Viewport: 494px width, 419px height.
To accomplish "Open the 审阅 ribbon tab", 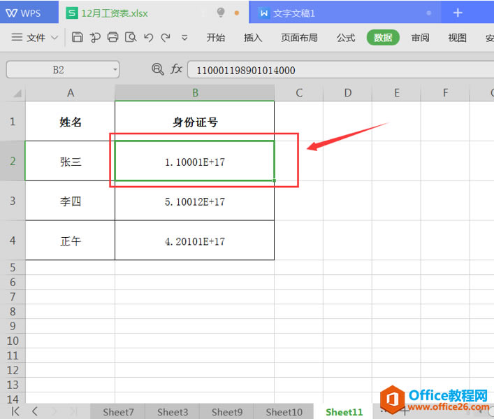I will click(x=420, y=38).
